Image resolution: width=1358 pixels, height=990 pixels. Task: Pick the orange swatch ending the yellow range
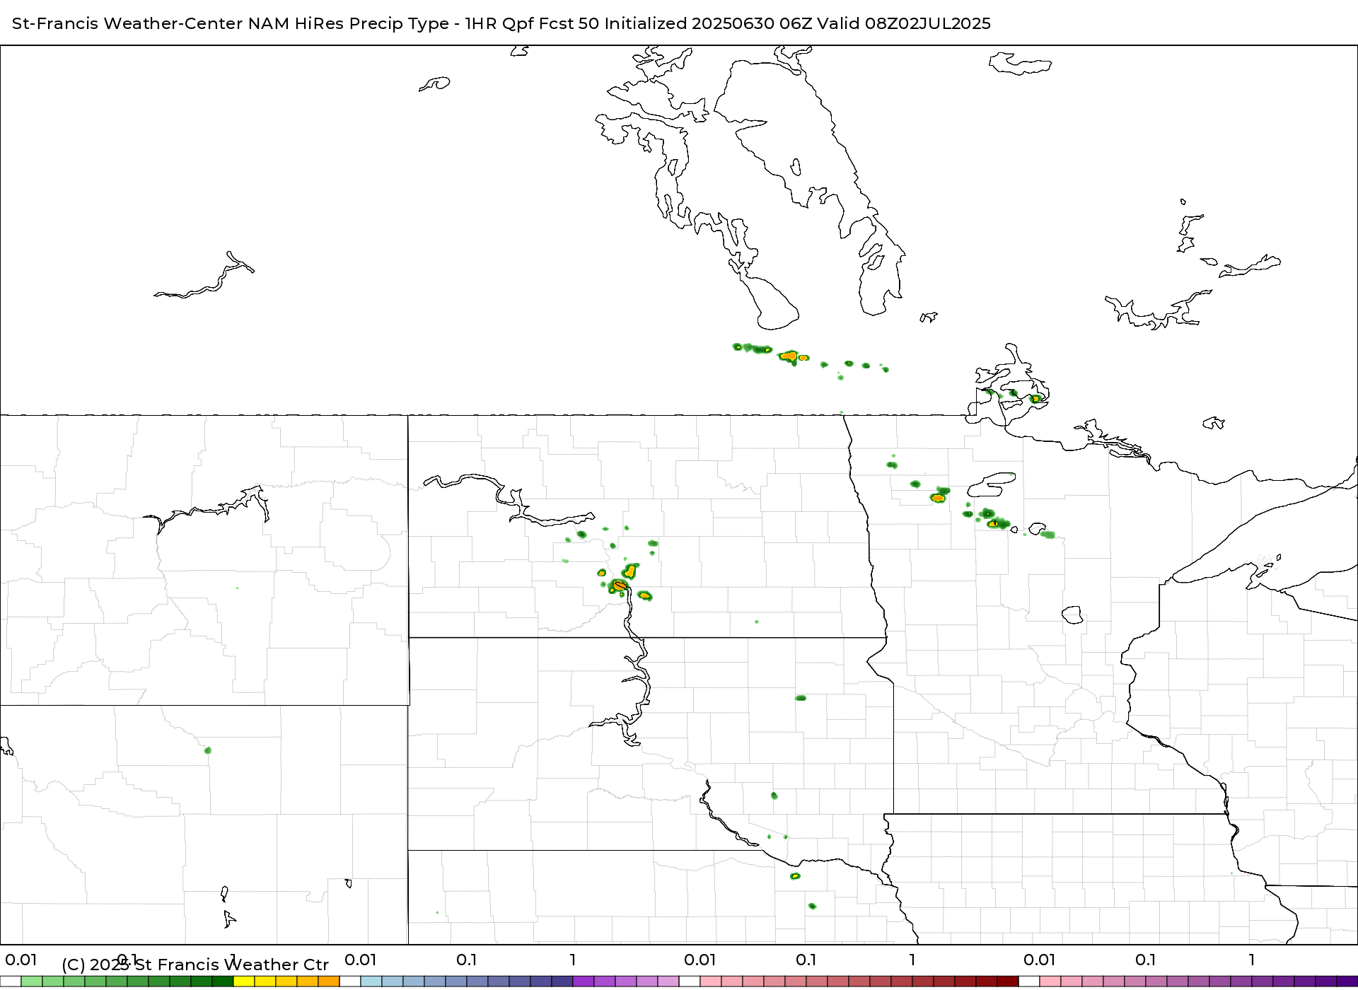(329, 982)
